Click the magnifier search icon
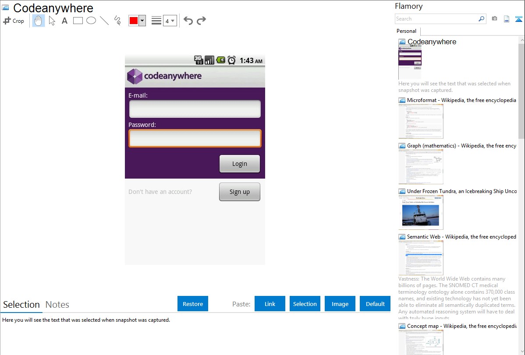 tap(482, 19)
